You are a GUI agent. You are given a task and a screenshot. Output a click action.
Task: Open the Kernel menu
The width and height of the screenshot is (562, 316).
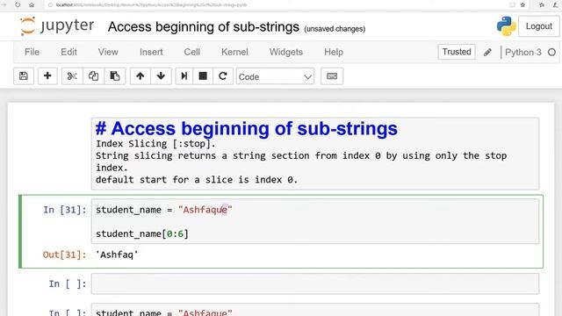(x=234, y=52)
